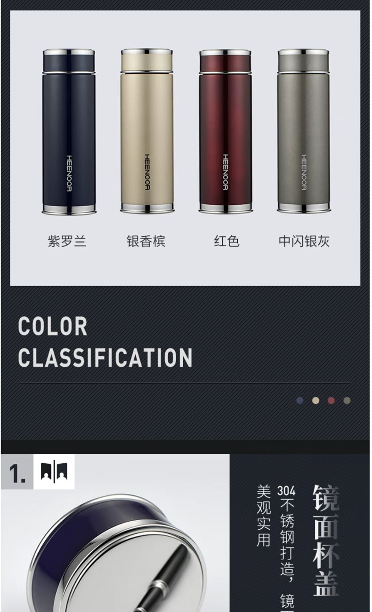Viewport: 372px width, 612px height.
Task: Click the 红色 color label
Action: 227,242
